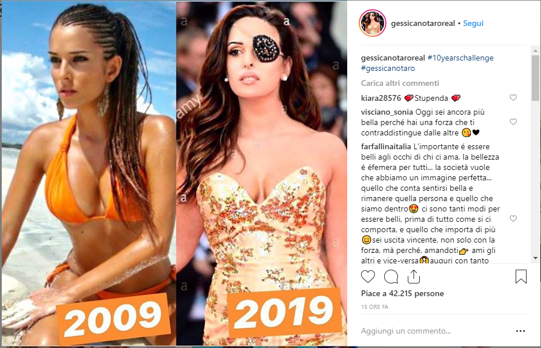Viewport: 541px width, 348px height.
Task: Like farfallinaitalia's comment heart
Action: pyautogui.click(x=513, y=218)
